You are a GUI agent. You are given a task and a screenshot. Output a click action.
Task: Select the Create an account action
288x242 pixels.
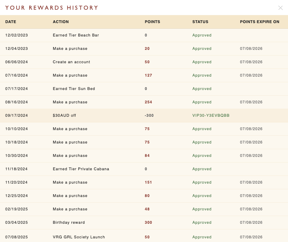71,62
